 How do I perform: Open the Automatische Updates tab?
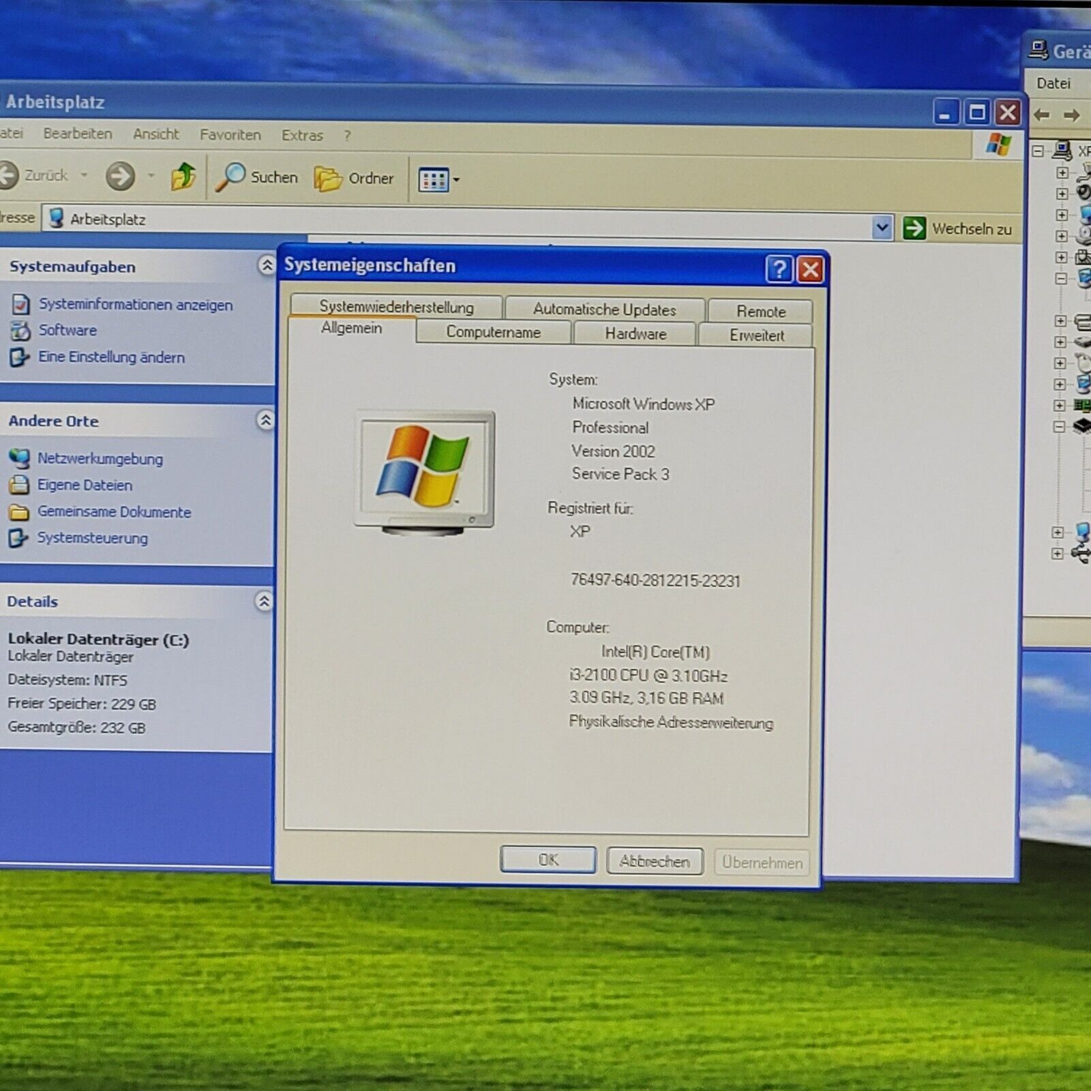604,309
